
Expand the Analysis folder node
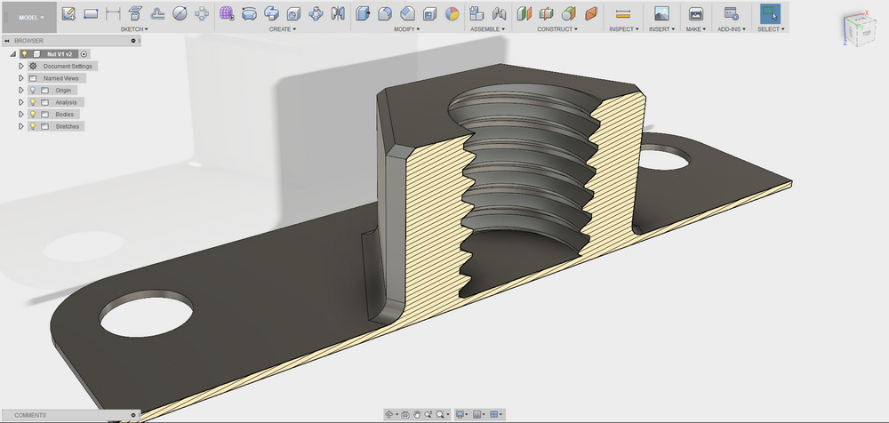[x=21, y=102]
